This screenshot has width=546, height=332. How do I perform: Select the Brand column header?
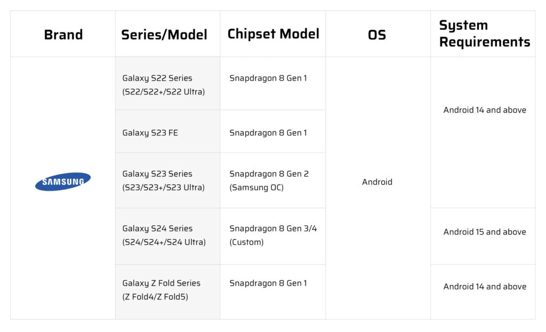tap(63, 35)
